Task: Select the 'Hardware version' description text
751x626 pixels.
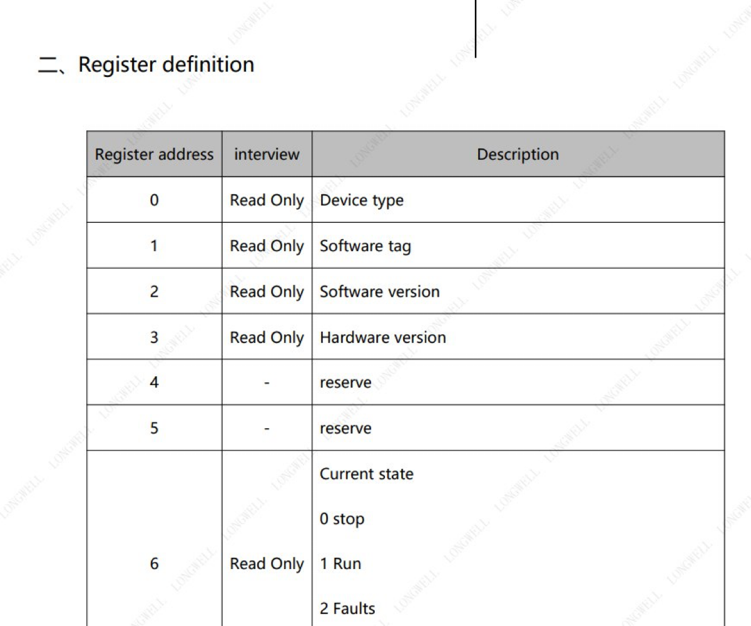Action: click(383, 337)
